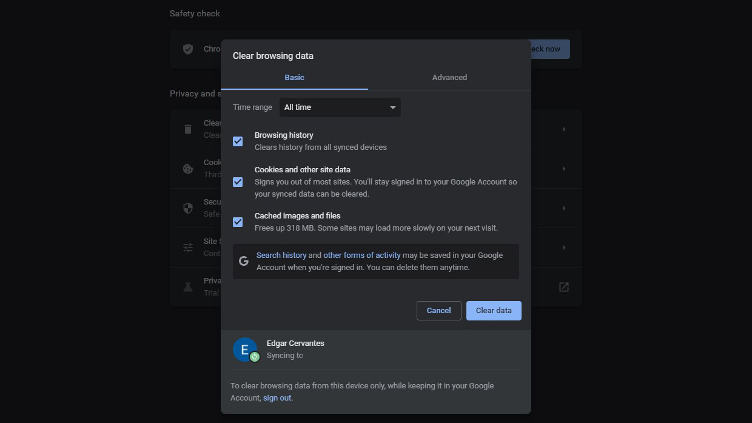This screenshot has width=752, height=423.
Task: Toggle Cached images and files checkbox
Action: (x=238, y=222)
